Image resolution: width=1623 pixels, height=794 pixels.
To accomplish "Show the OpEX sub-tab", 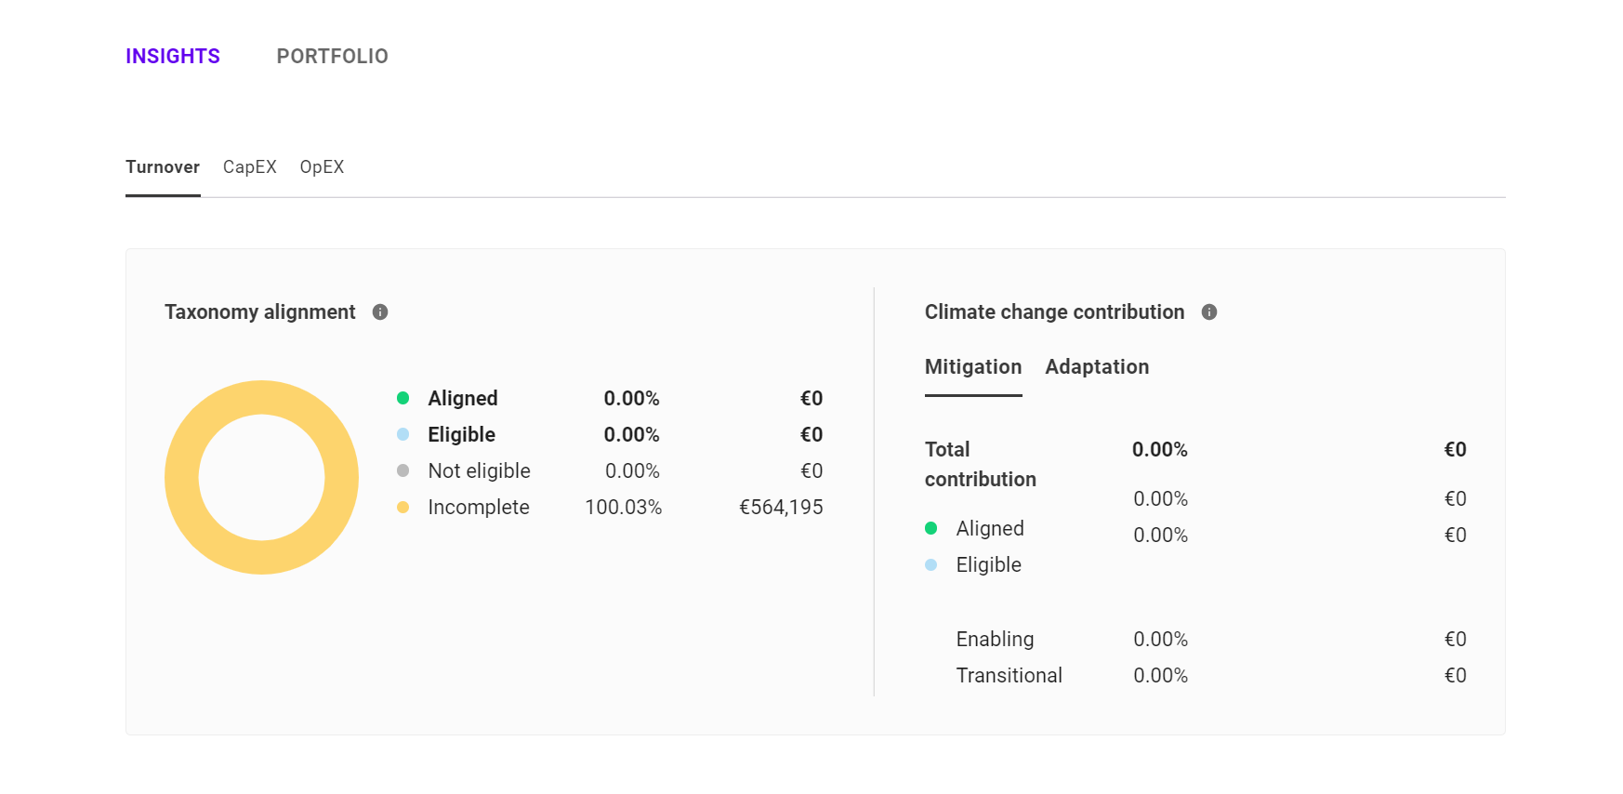I will (322, 167).
